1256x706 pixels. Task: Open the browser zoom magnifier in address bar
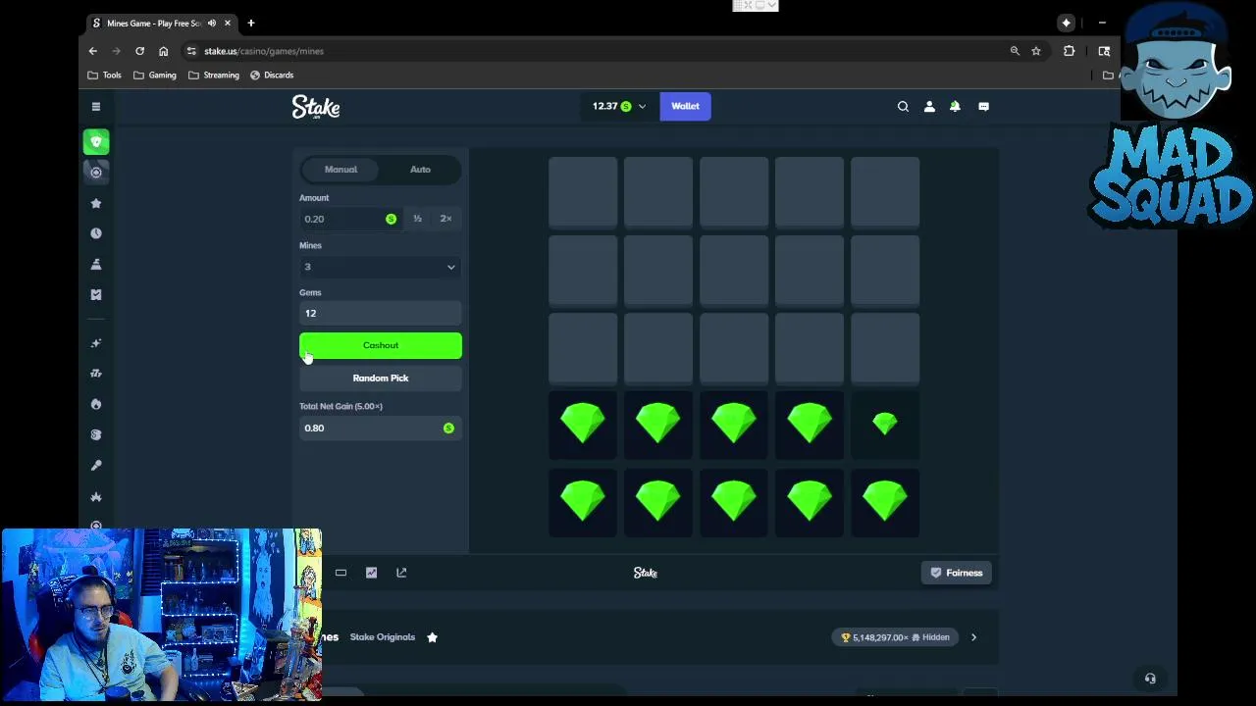pos(1015,51)
